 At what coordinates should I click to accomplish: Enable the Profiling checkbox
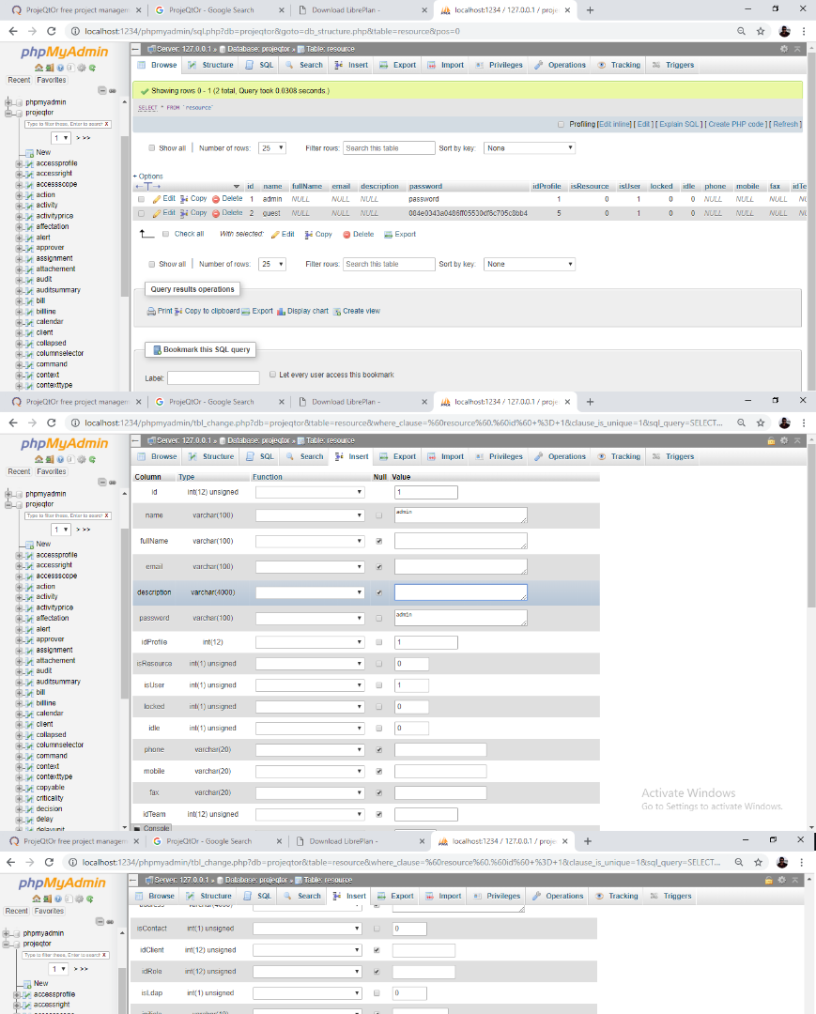pyautogui.click(x=561, y=124)
